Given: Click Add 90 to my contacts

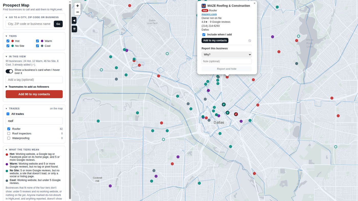Looking at the screenshot, I should click(x=34, y=94).
